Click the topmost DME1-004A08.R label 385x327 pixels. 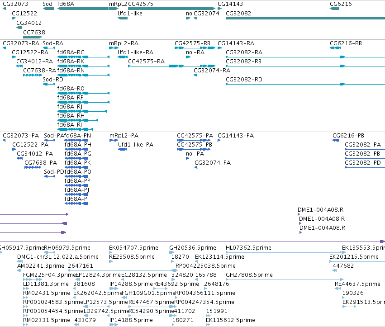click(x=321, y=210)
